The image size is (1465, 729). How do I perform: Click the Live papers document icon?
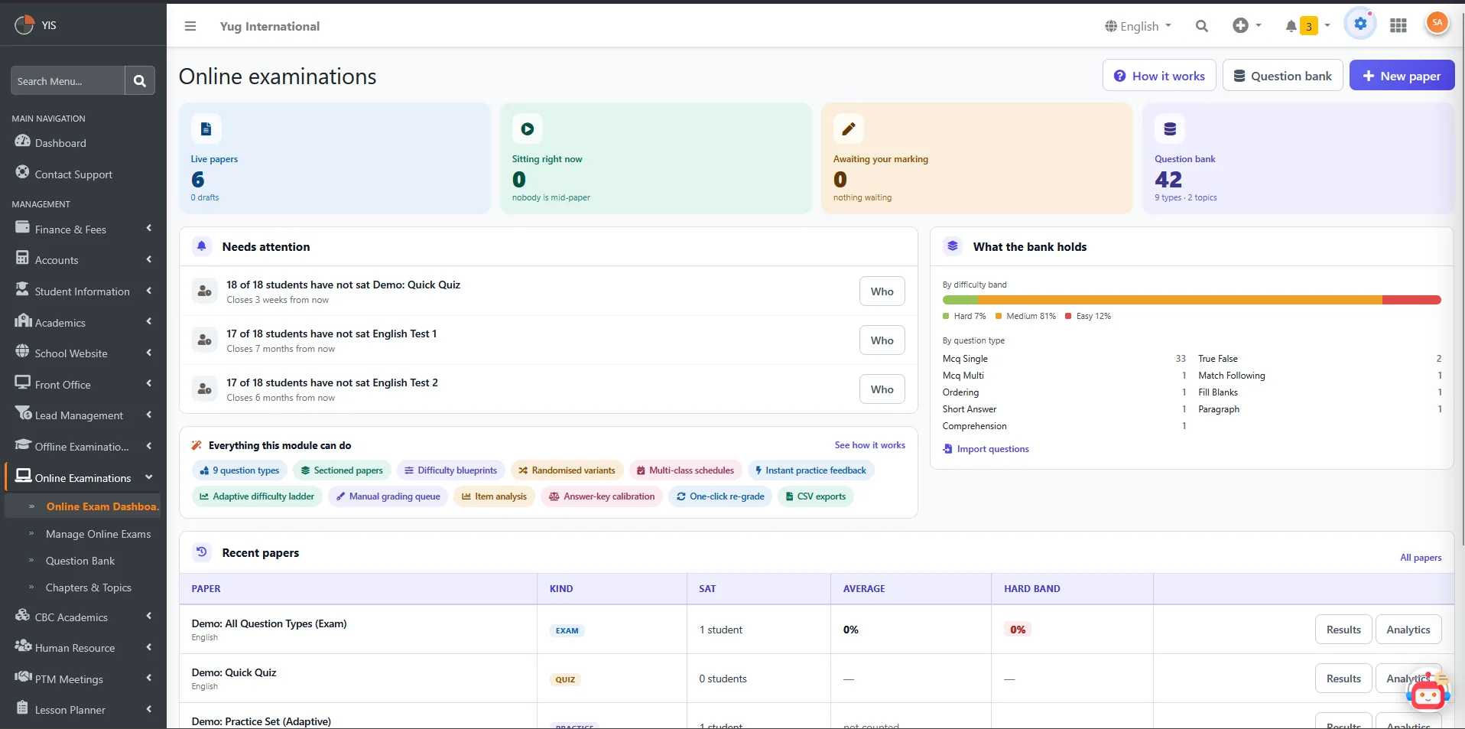click(x=206, y=129)
